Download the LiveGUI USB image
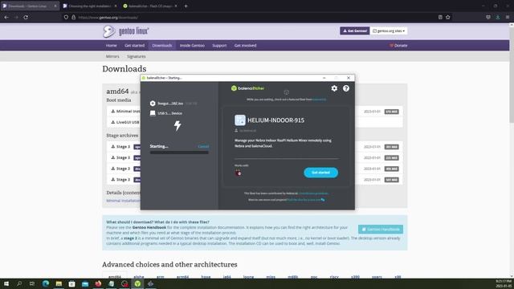Image resolution: width=514 pixels, height=289 pixels. [125, 122]
